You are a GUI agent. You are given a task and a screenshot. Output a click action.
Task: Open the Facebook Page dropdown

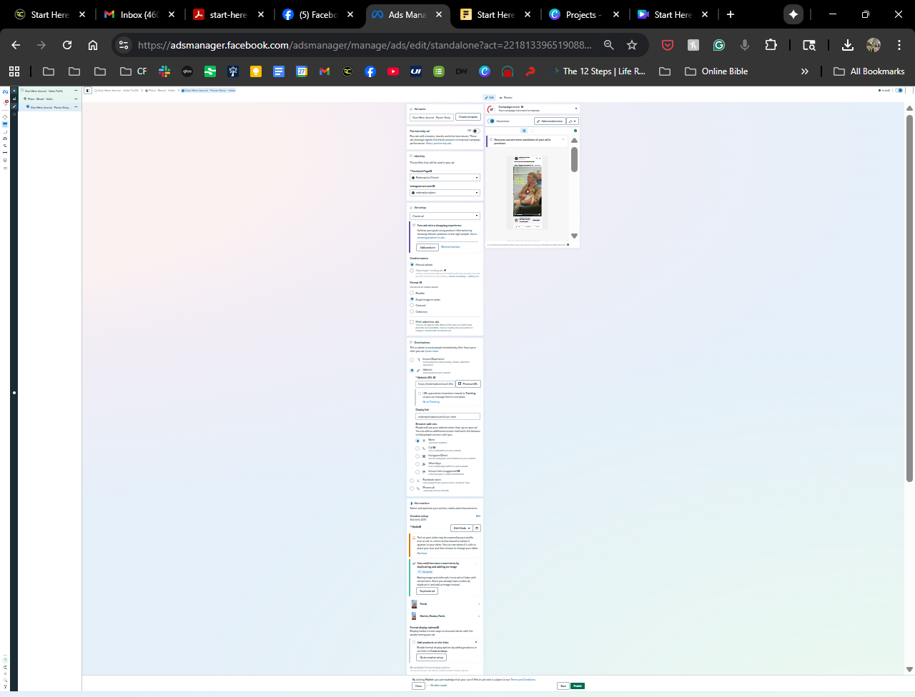click(x=444, y=178)
